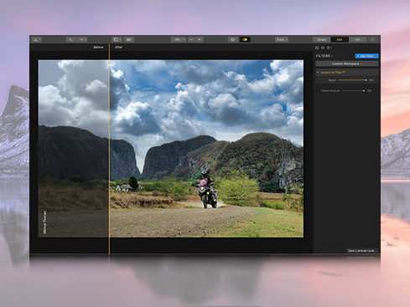
Task: Toggle the orange compare before/after button
Action: 245,39
